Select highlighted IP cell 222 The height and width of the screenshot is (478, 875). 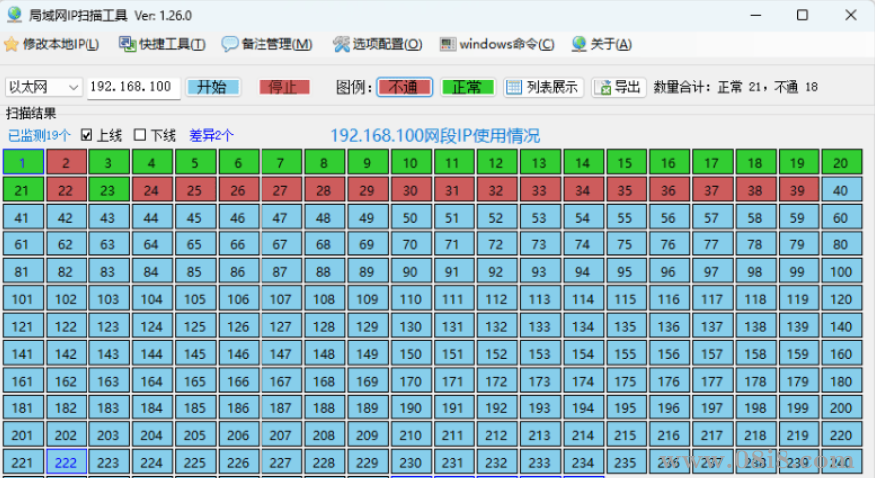pos(66,462)
